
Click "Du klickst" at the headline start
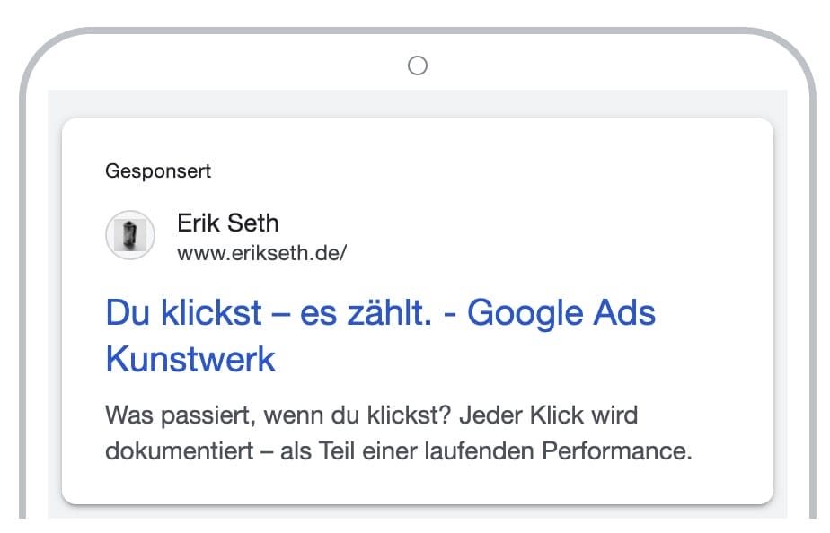click(x=184, y=314)
